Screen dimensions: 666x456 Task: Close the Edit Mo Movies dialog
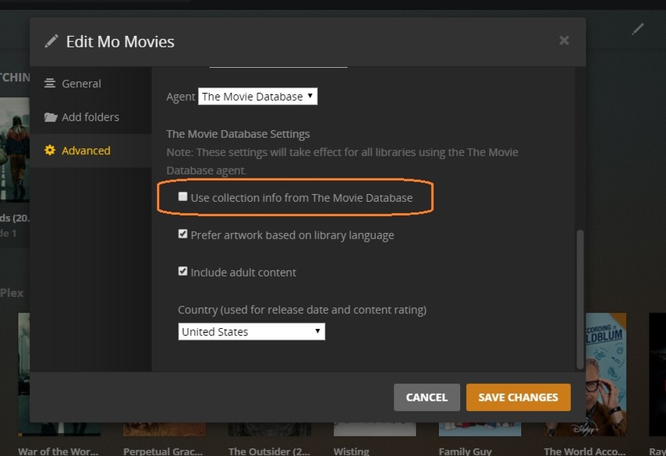pyautogui.click(x=564, y=41)
